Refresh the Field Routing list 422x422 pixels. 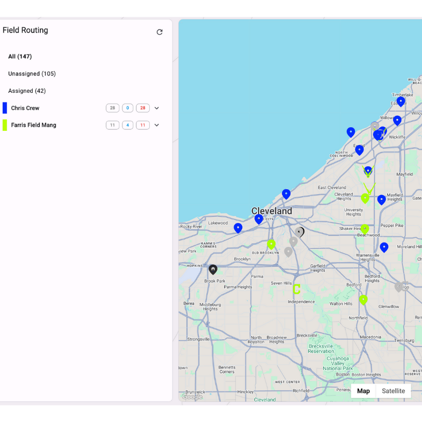pyautogui.click(x=160, y=32)
